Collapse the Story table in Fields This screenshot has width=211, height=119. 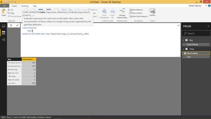(x=183, y=49)
